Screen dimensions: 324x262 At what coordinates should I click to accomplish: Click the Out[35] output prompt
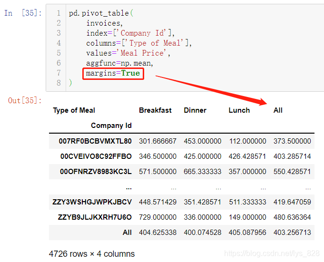[25, 100]
